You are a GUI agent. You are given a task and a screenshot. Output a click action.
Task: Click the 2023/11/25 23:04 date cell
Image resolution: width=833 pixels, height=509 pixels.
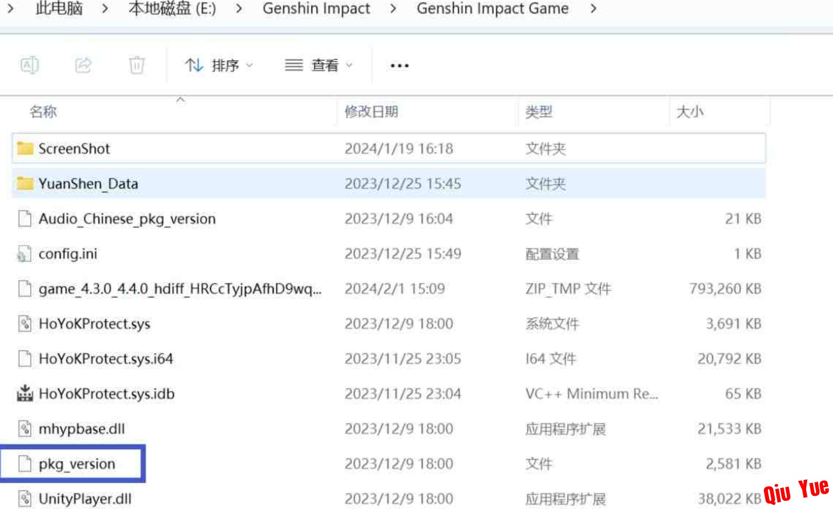point(403,393)
